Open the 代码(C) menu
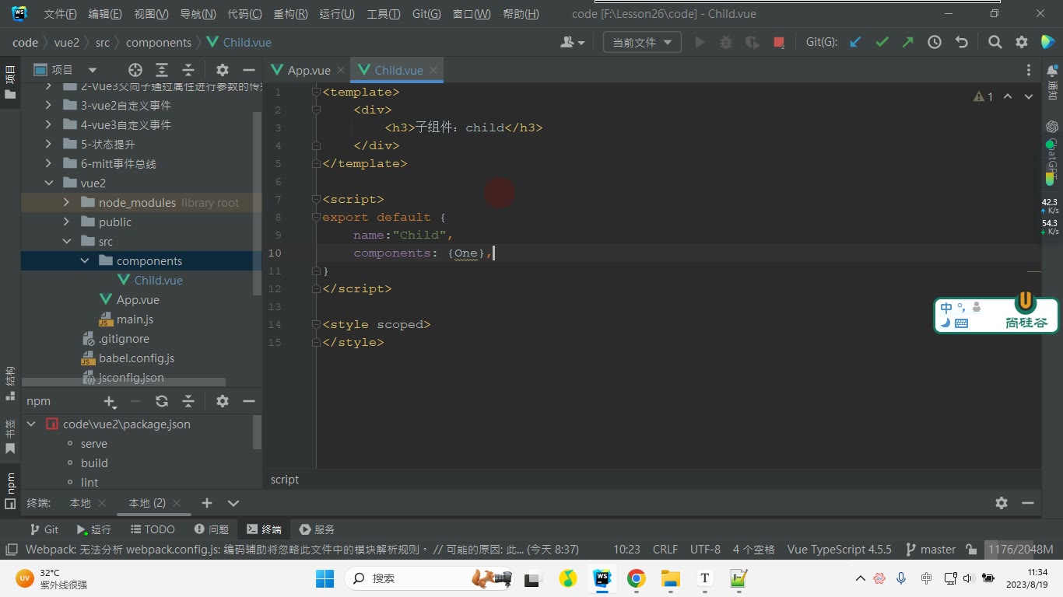The height and width of the screenshot is (597, 1063). (244, 14)
